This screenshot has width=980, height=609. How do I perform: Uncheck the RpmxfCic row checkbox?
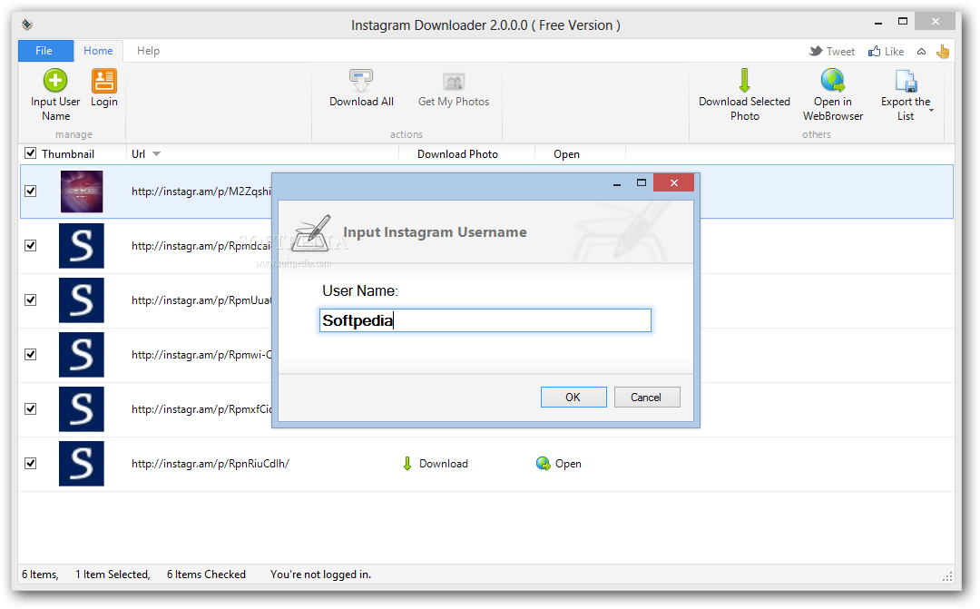[30, 408]
